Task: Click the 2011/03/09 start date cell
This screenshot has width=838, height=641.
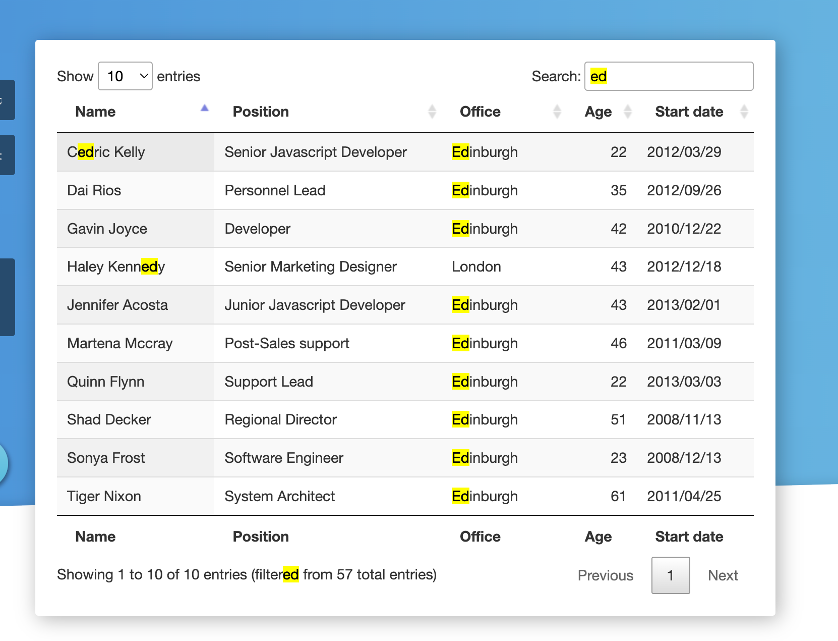Action: tap(695, 343)
